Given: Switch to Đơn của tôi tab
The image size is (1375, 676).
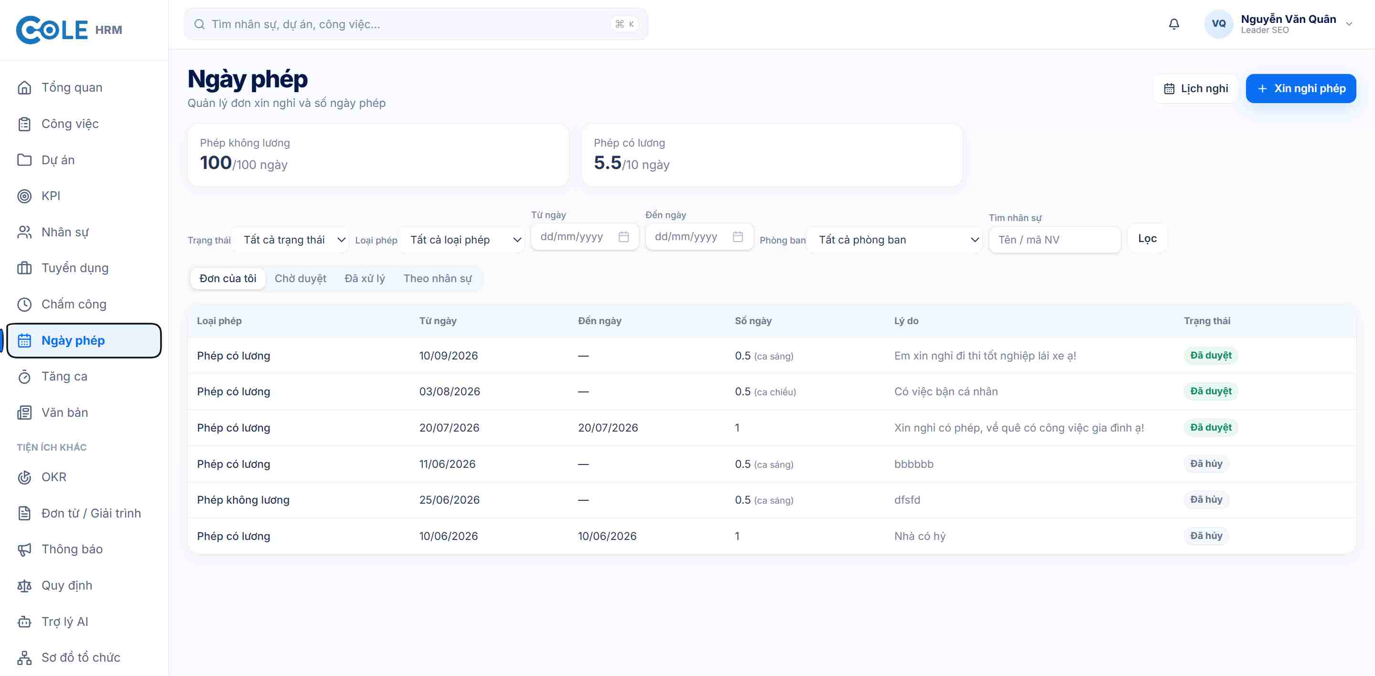Looking at the screenshot, I should [228, 278].
